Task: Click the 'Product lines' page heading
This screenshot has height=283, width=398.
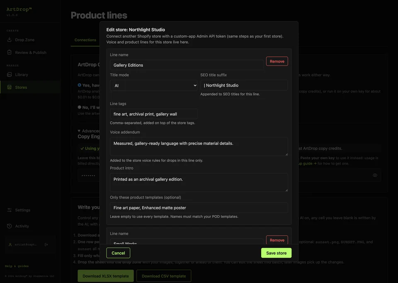Action: (x=99, y=15)
